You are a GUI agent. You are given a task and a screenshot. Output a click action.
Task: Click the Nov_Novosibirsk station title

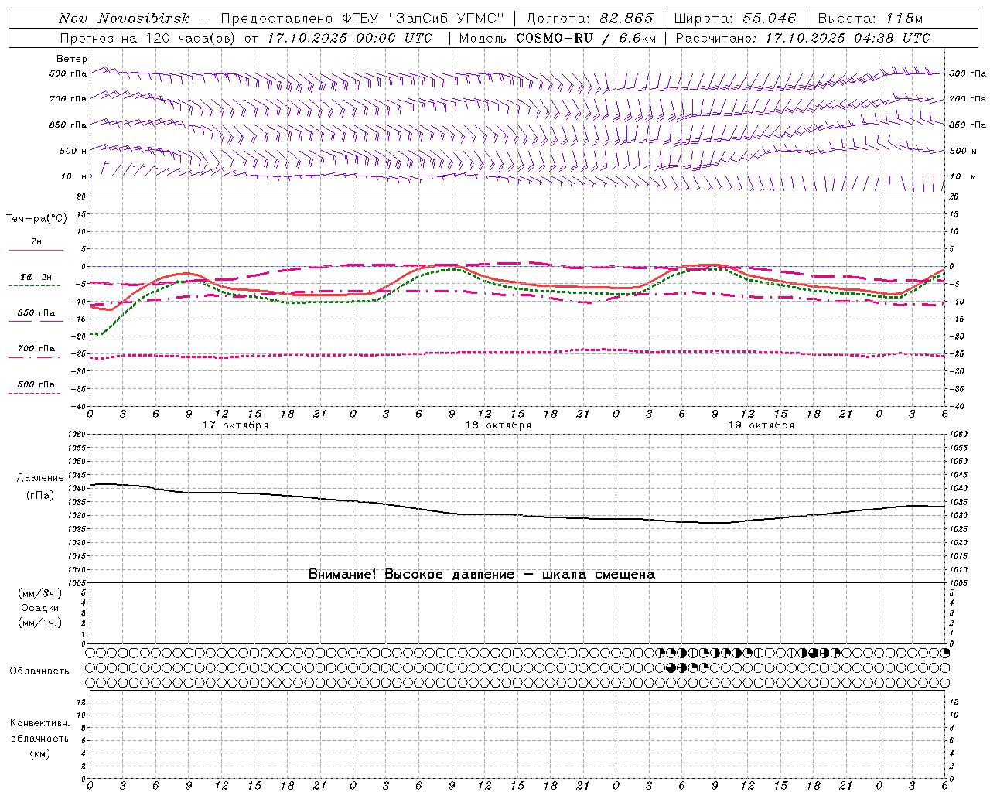point(124,19)
